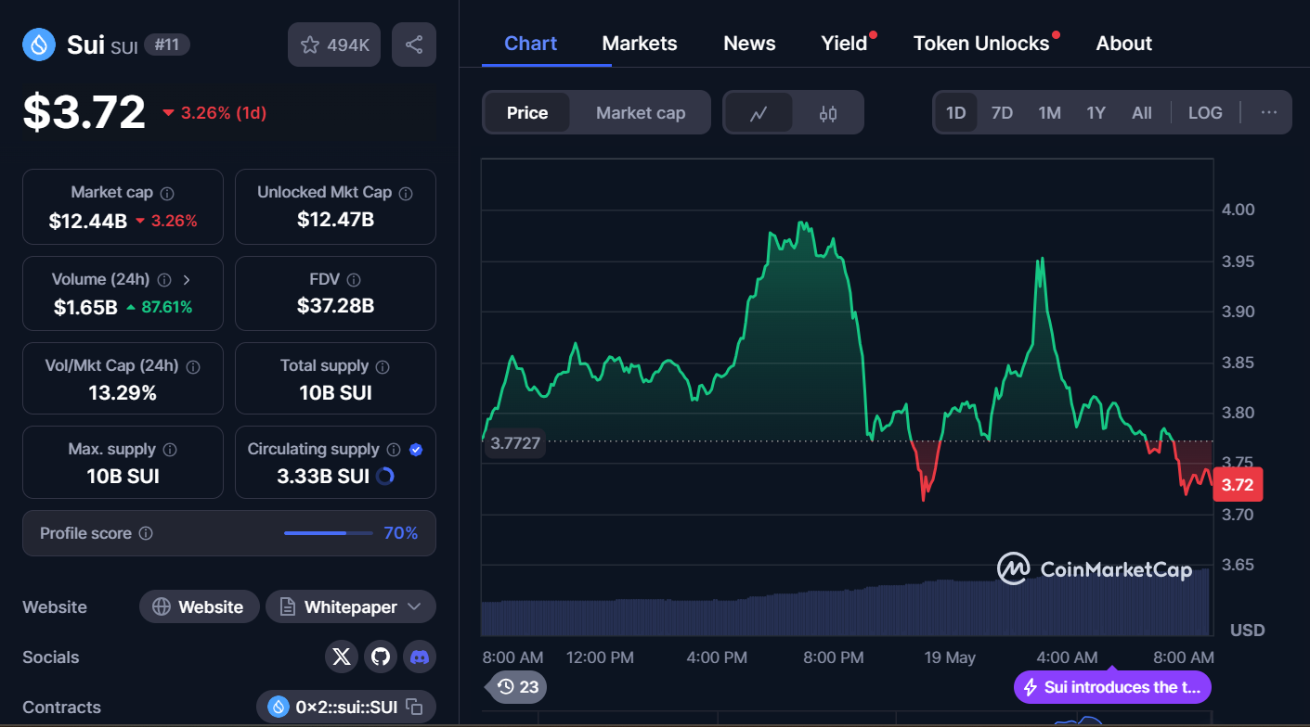The width and height of the screenshot is (1310, 727).
Task: Open the Markets tab
Action: click(x=640, y=44)
